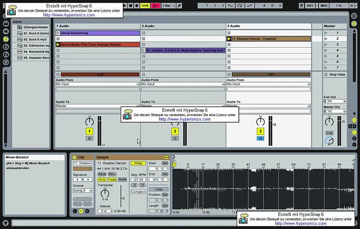360x229 pixels.
Task: Toggle the Warp button
Action: pyautogui.click(x=139, y=163)
